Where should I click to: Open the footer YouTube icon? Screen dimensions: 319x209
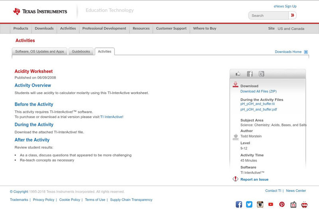pyautogui.click(x=271, y=204)
